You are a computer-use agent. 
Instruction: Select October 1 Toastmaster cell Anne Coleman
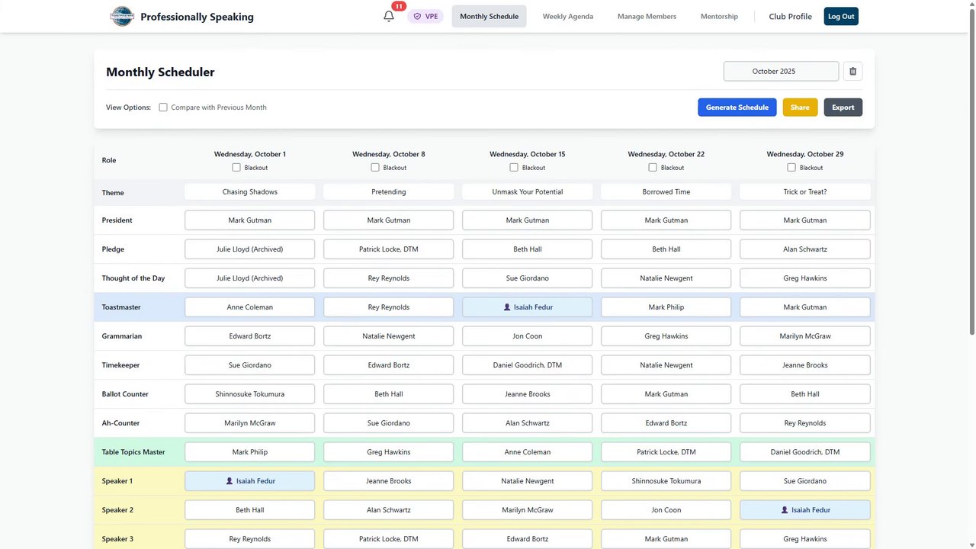(x=250, y=307)
